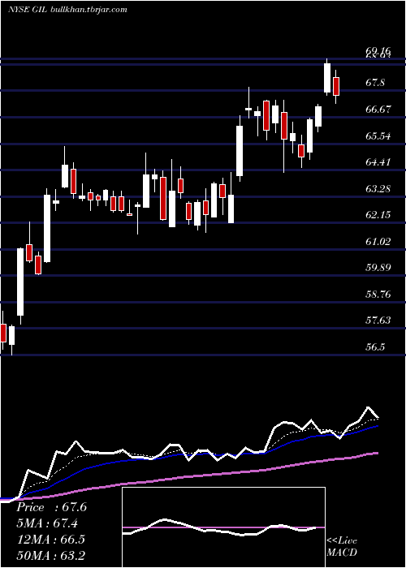This screenshot has width=406, height=568.
Task: Click the 5MA : 67.4 readout
Action: [x=47, y=523]
